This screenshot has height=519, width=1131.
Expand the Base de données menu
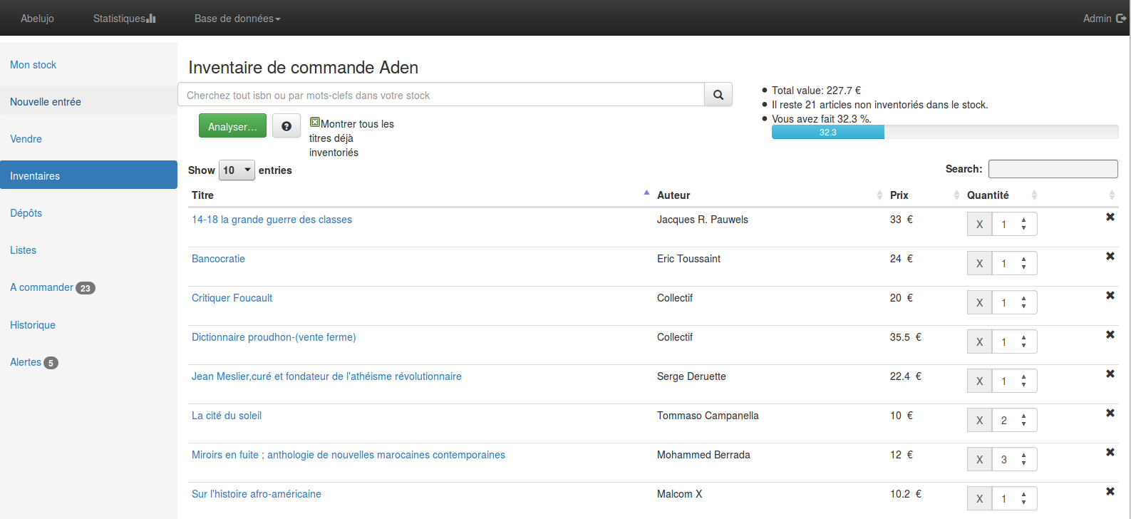coord(237,19)
